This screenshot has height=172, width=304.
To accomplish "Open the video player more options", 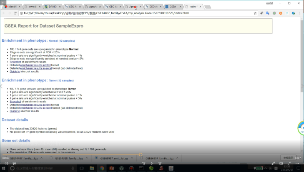I will pyautogui.click(x=297, y=164).
